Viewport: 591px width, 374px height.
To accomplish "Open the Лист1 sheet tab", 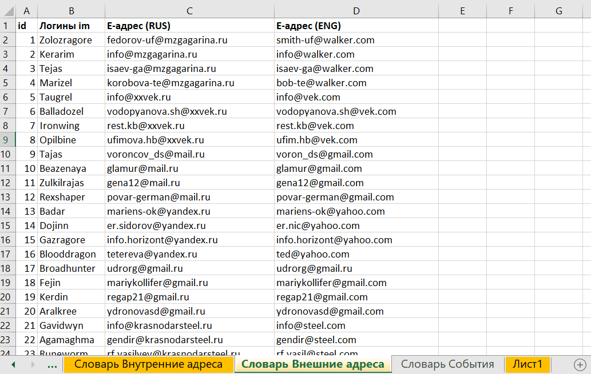I will click(x=527, y=364).
